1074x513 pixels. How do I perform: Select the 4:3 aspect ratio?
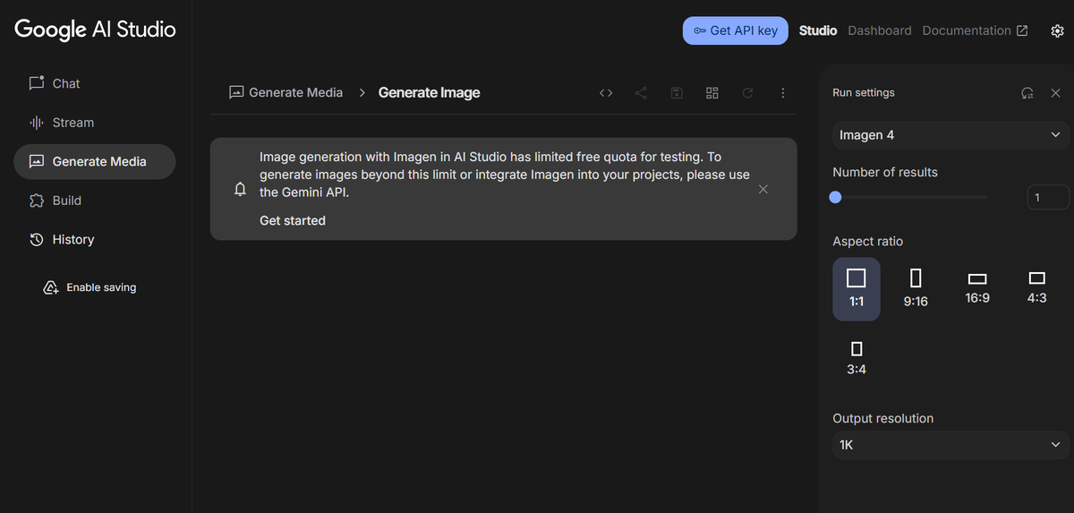coord(1037,289)
